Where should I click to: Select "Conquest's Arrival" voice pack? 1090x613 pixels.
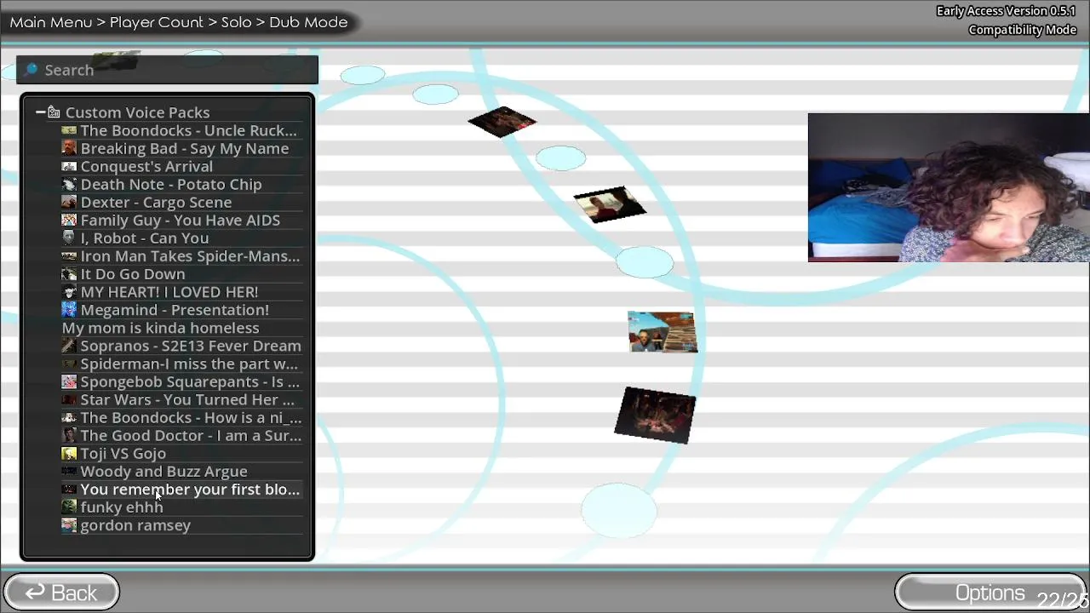tap(182, 166)
